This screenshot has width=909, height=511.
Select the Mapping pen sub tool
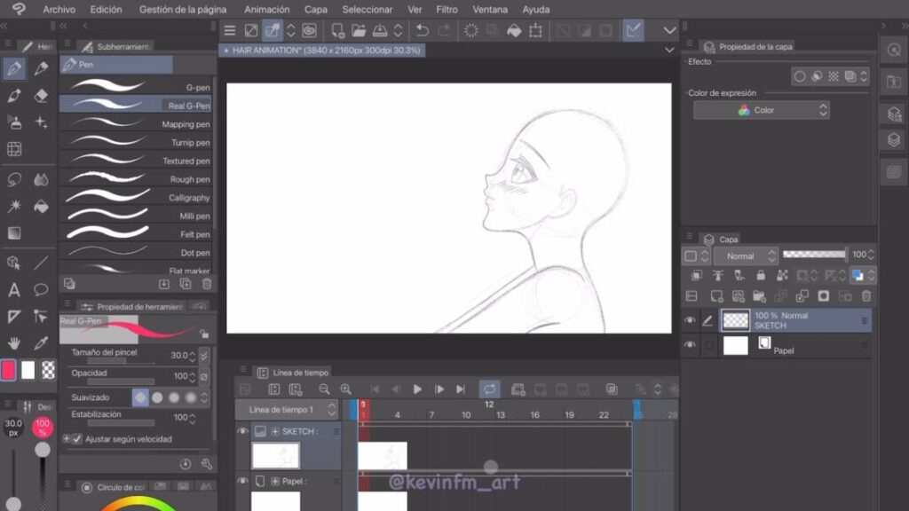136,123
